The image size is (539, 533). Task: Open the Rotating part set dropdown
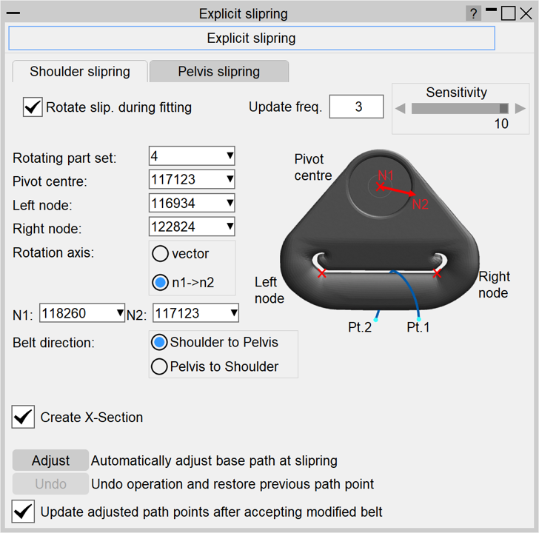pos(192,156)
